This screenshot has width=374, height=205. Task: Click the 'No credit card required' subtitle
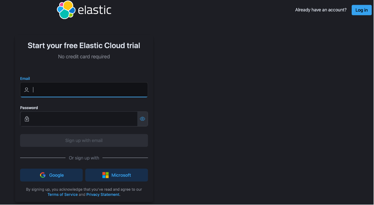(84, 57)
